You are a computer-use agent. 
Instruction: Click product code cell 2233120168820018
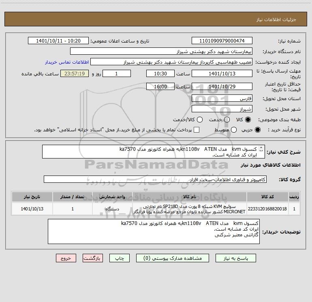point(267,209)
